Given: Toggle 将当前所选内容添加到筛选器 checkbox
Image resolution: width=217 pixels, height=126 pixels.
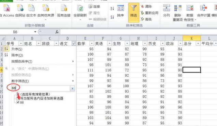Looking at the screenshot, I should coord(18,98).
